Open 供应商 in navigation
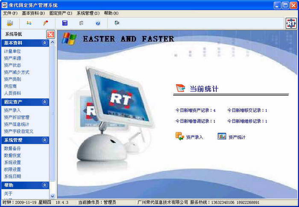Viewport: 299px width, 207px height. pos(10,86)
